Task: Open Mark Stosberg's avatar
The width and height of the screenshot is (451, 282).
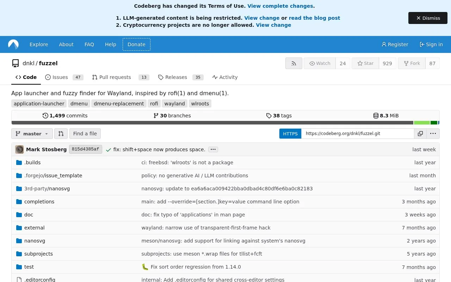Action: click(x=19, y=149)
